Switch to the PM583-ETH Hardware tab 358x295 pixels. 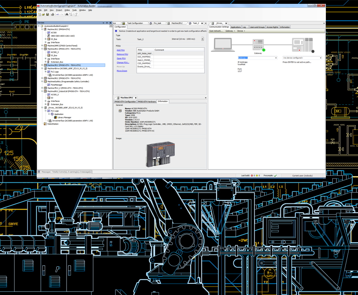pyautogui.click(x=147, y=102)
